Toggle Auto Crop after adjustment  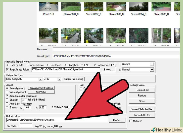[7, 96]
